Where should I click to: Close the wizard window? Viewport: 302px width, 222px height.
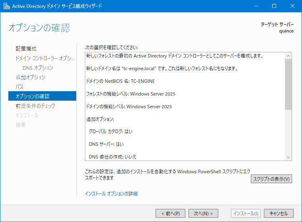[x=292, y=6]
